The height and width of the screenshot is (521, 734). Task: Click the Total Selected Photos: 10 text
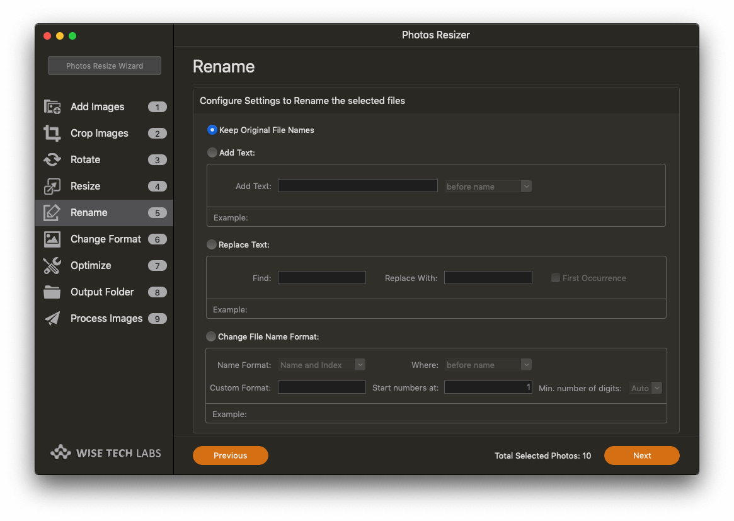542,455
